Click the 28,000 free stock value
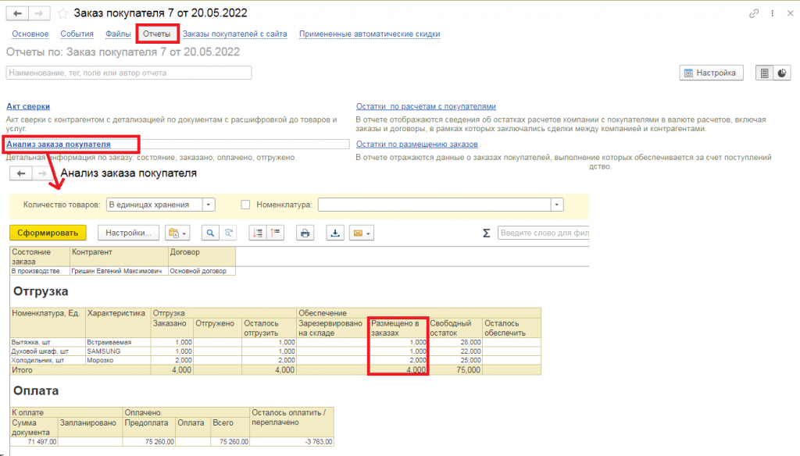The height and width of the screenshot is (456, 800). tap(455, 342)
